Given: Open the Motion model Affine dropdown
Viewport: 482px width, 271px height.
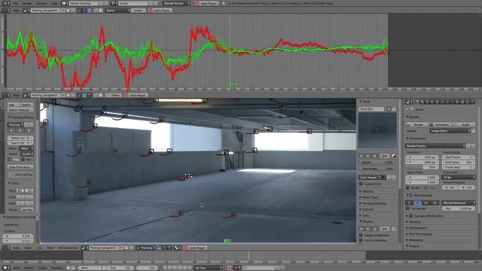Looking at the screenshot, I should [26, 148].
